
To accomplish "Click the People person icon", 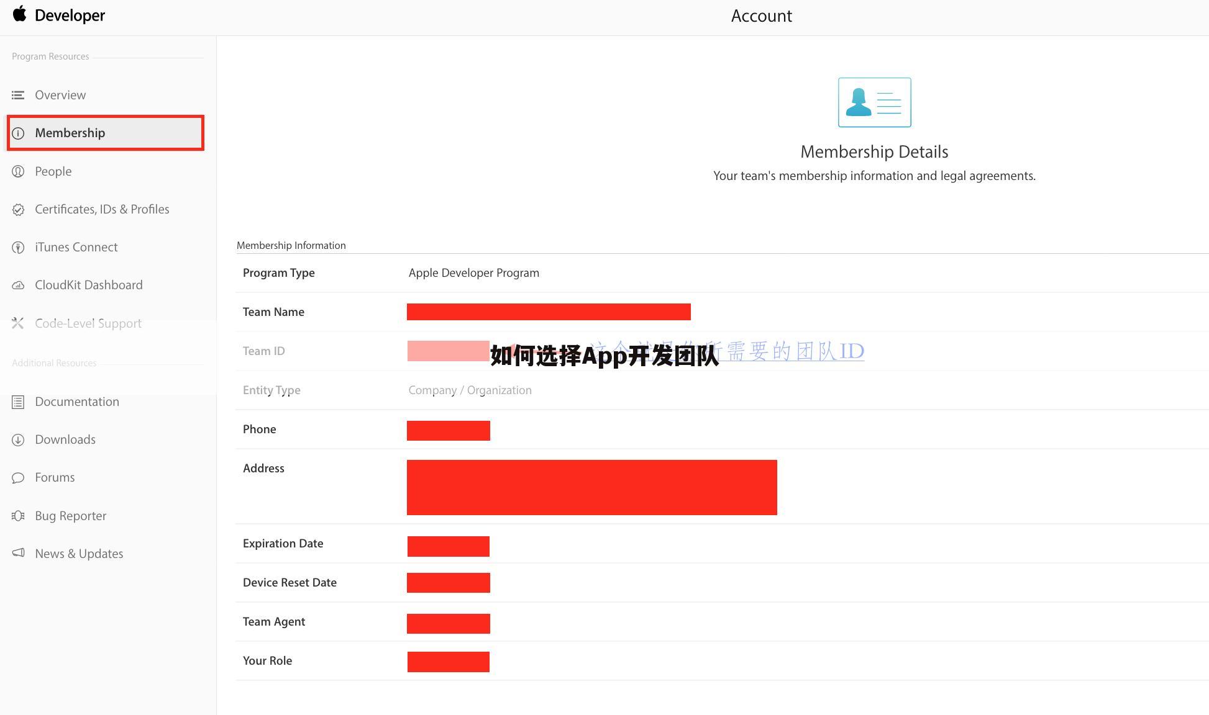I will pos(18,171).
